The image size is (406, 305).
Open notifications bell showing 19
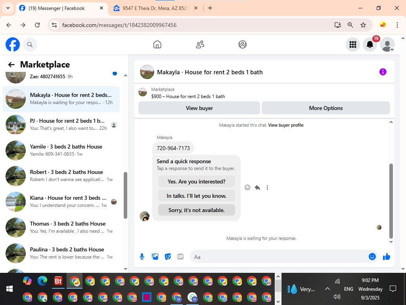point(370,44)
